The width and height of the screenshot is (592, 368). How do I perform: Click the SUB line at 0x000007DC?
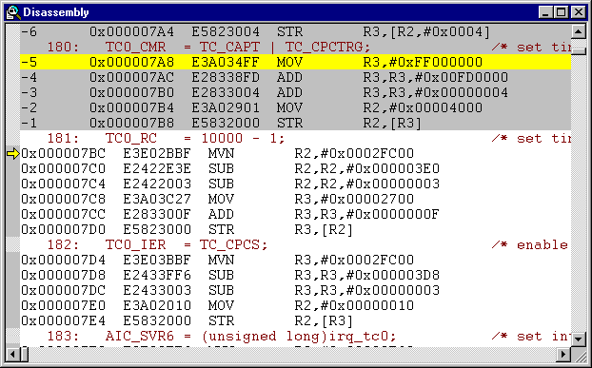point(295,290)
